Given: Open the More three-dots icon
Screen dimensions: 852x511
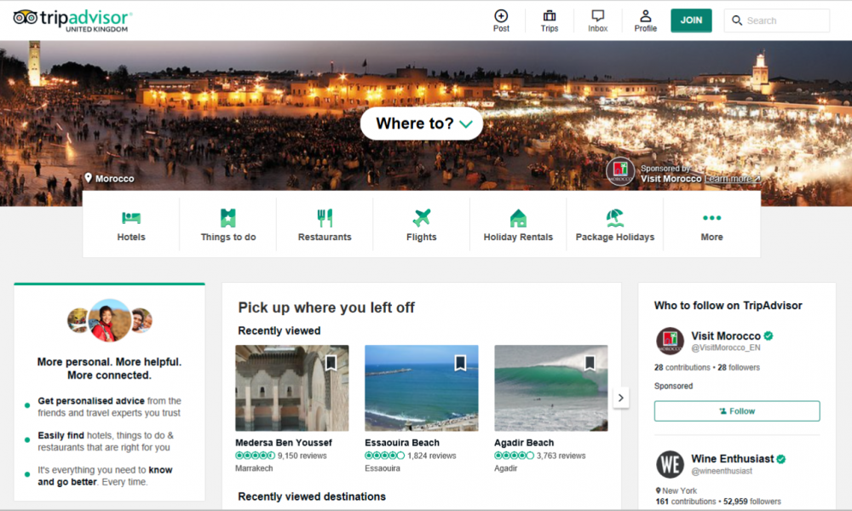Looking at the screenshot, I should pos(711,218).
